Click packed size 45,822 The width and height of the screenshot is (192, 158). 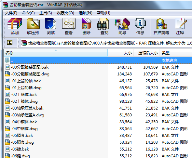pyautogui.click(x=152, y=101)
